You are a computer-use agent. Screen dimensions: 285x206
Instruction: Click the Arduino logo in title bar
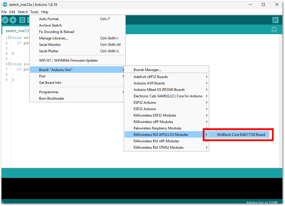(5, 5)
